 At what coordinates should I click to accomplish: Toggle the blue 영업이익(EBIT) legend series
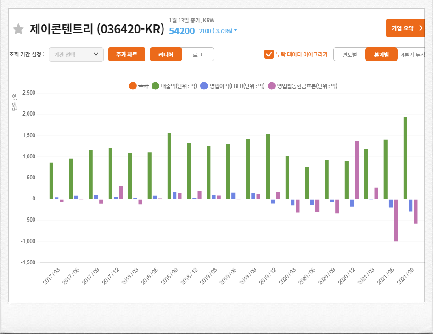click(x=232, y=86)
